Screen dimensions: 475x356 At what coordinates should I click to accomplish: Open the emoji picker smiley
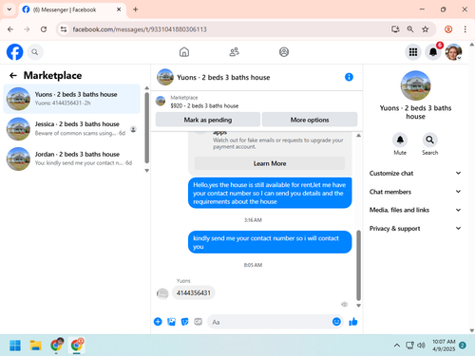point(336,322)
